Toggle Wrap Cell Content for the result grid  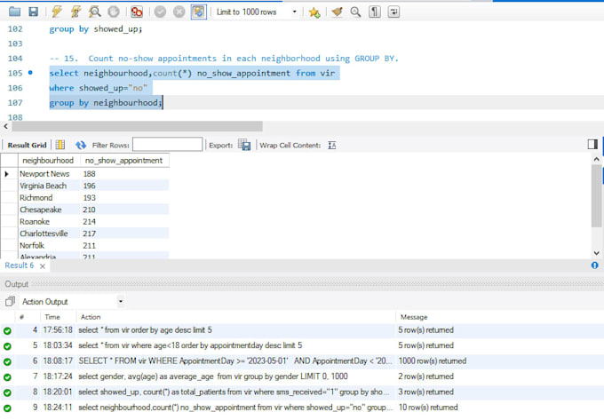tap(331, 145)
